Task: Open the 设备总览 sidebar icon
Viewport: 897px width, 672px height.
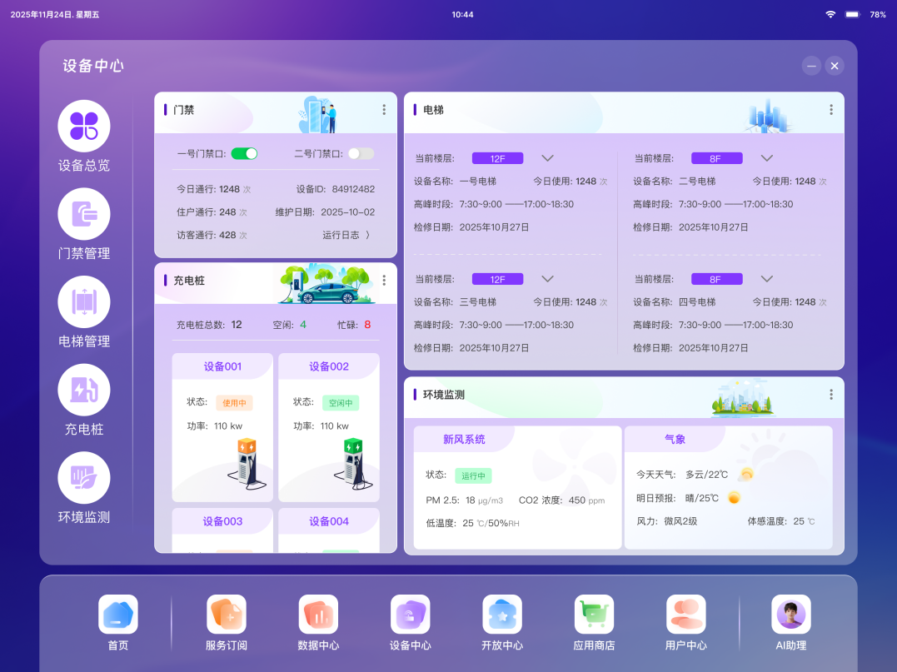Action: pyautogui.click(x=83, y=127)
